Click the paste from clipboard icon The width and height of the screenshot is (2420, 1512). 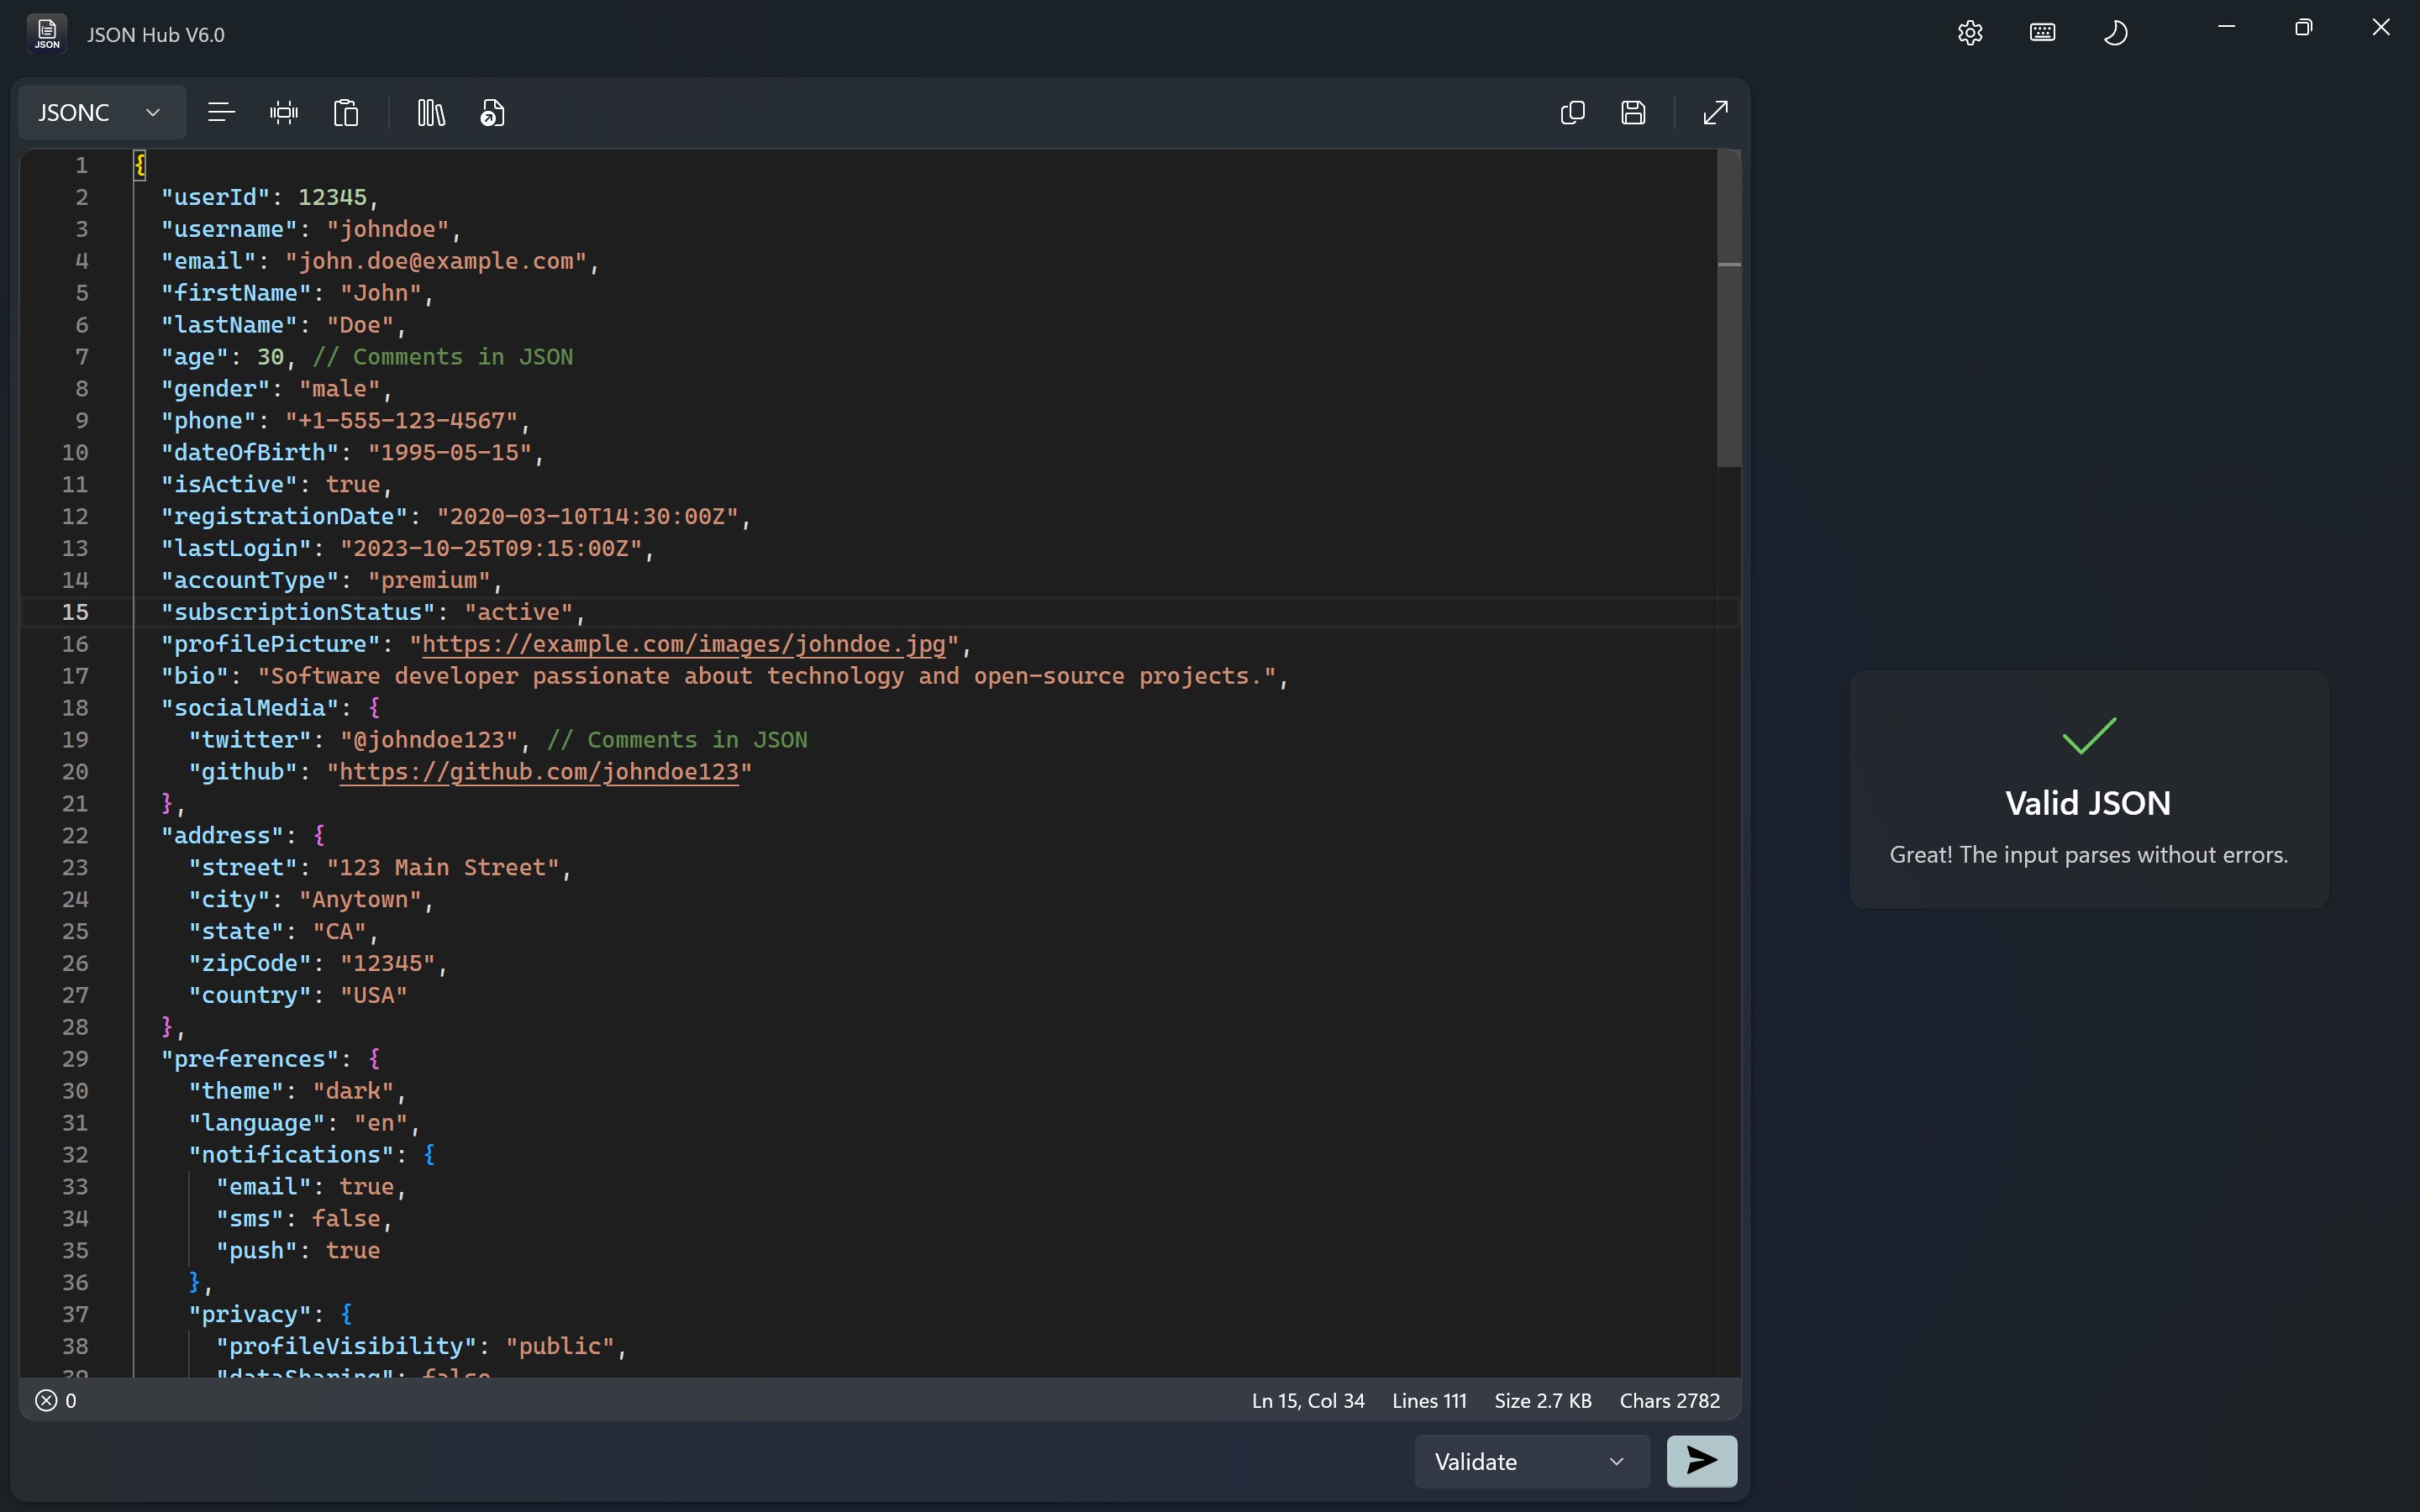click(x=345, y=112)
